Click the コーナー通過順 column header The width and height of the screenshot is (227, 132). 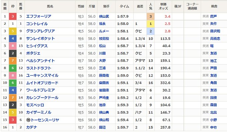click(192, 6)
